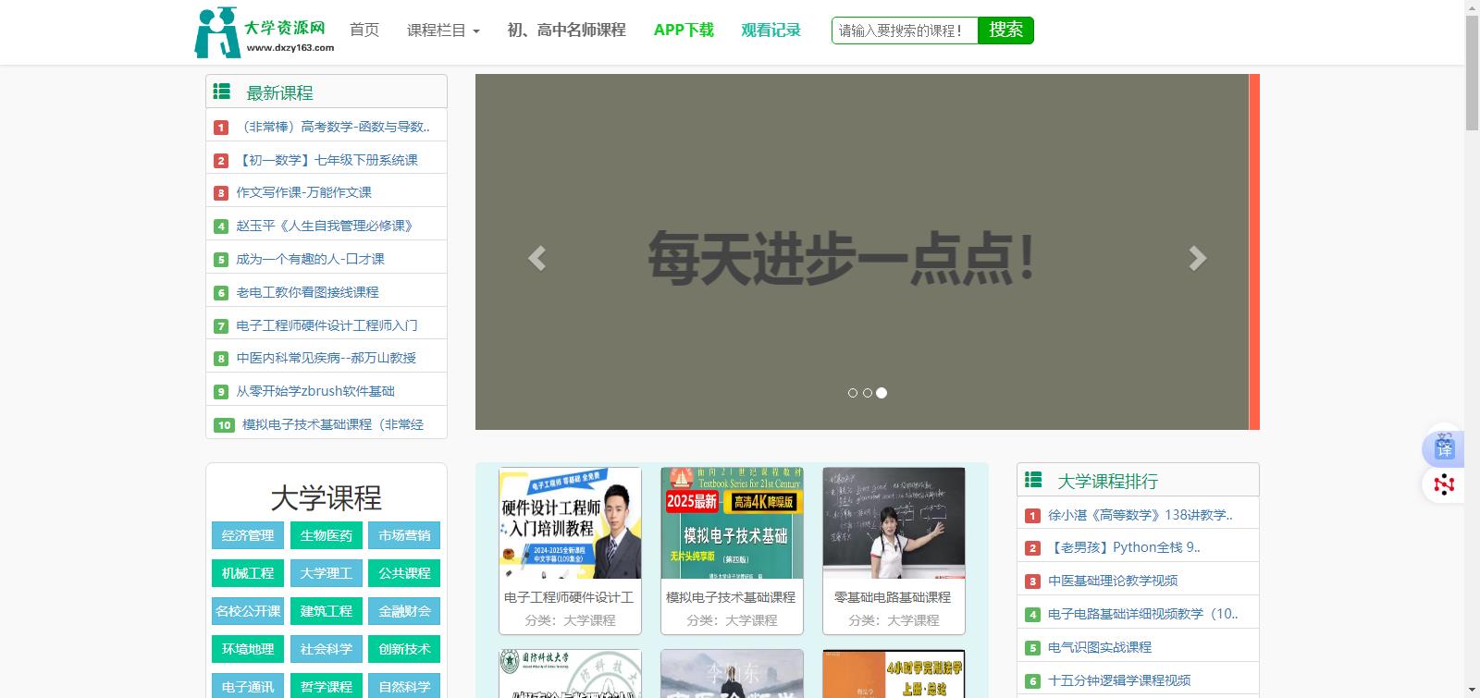Open 电子工程师硬件设计工程师入门 list link
Image resolution: width=1480 pixels, height=698 pixels.
327,325
